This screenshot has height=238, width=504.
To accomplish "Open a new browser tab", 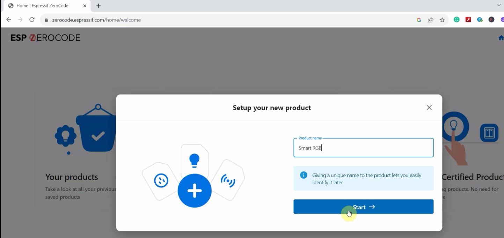I will pos(98,6).
